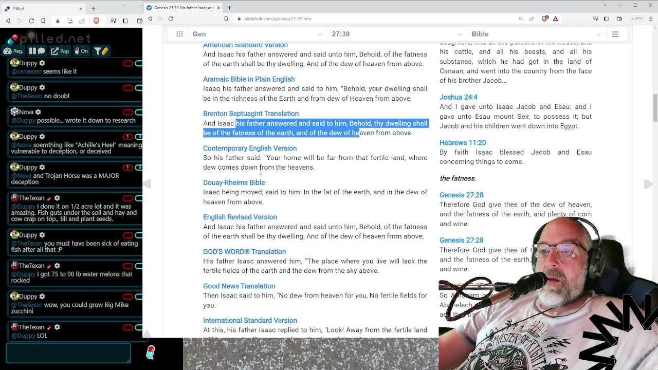Bookmark the BibleHub page
Image resolution: width=658 pixels, height=370 pixels.
[x=226, y=18]
